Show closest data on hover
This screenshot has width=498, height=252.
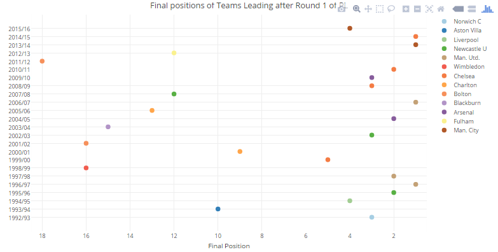tap(458, 9)
